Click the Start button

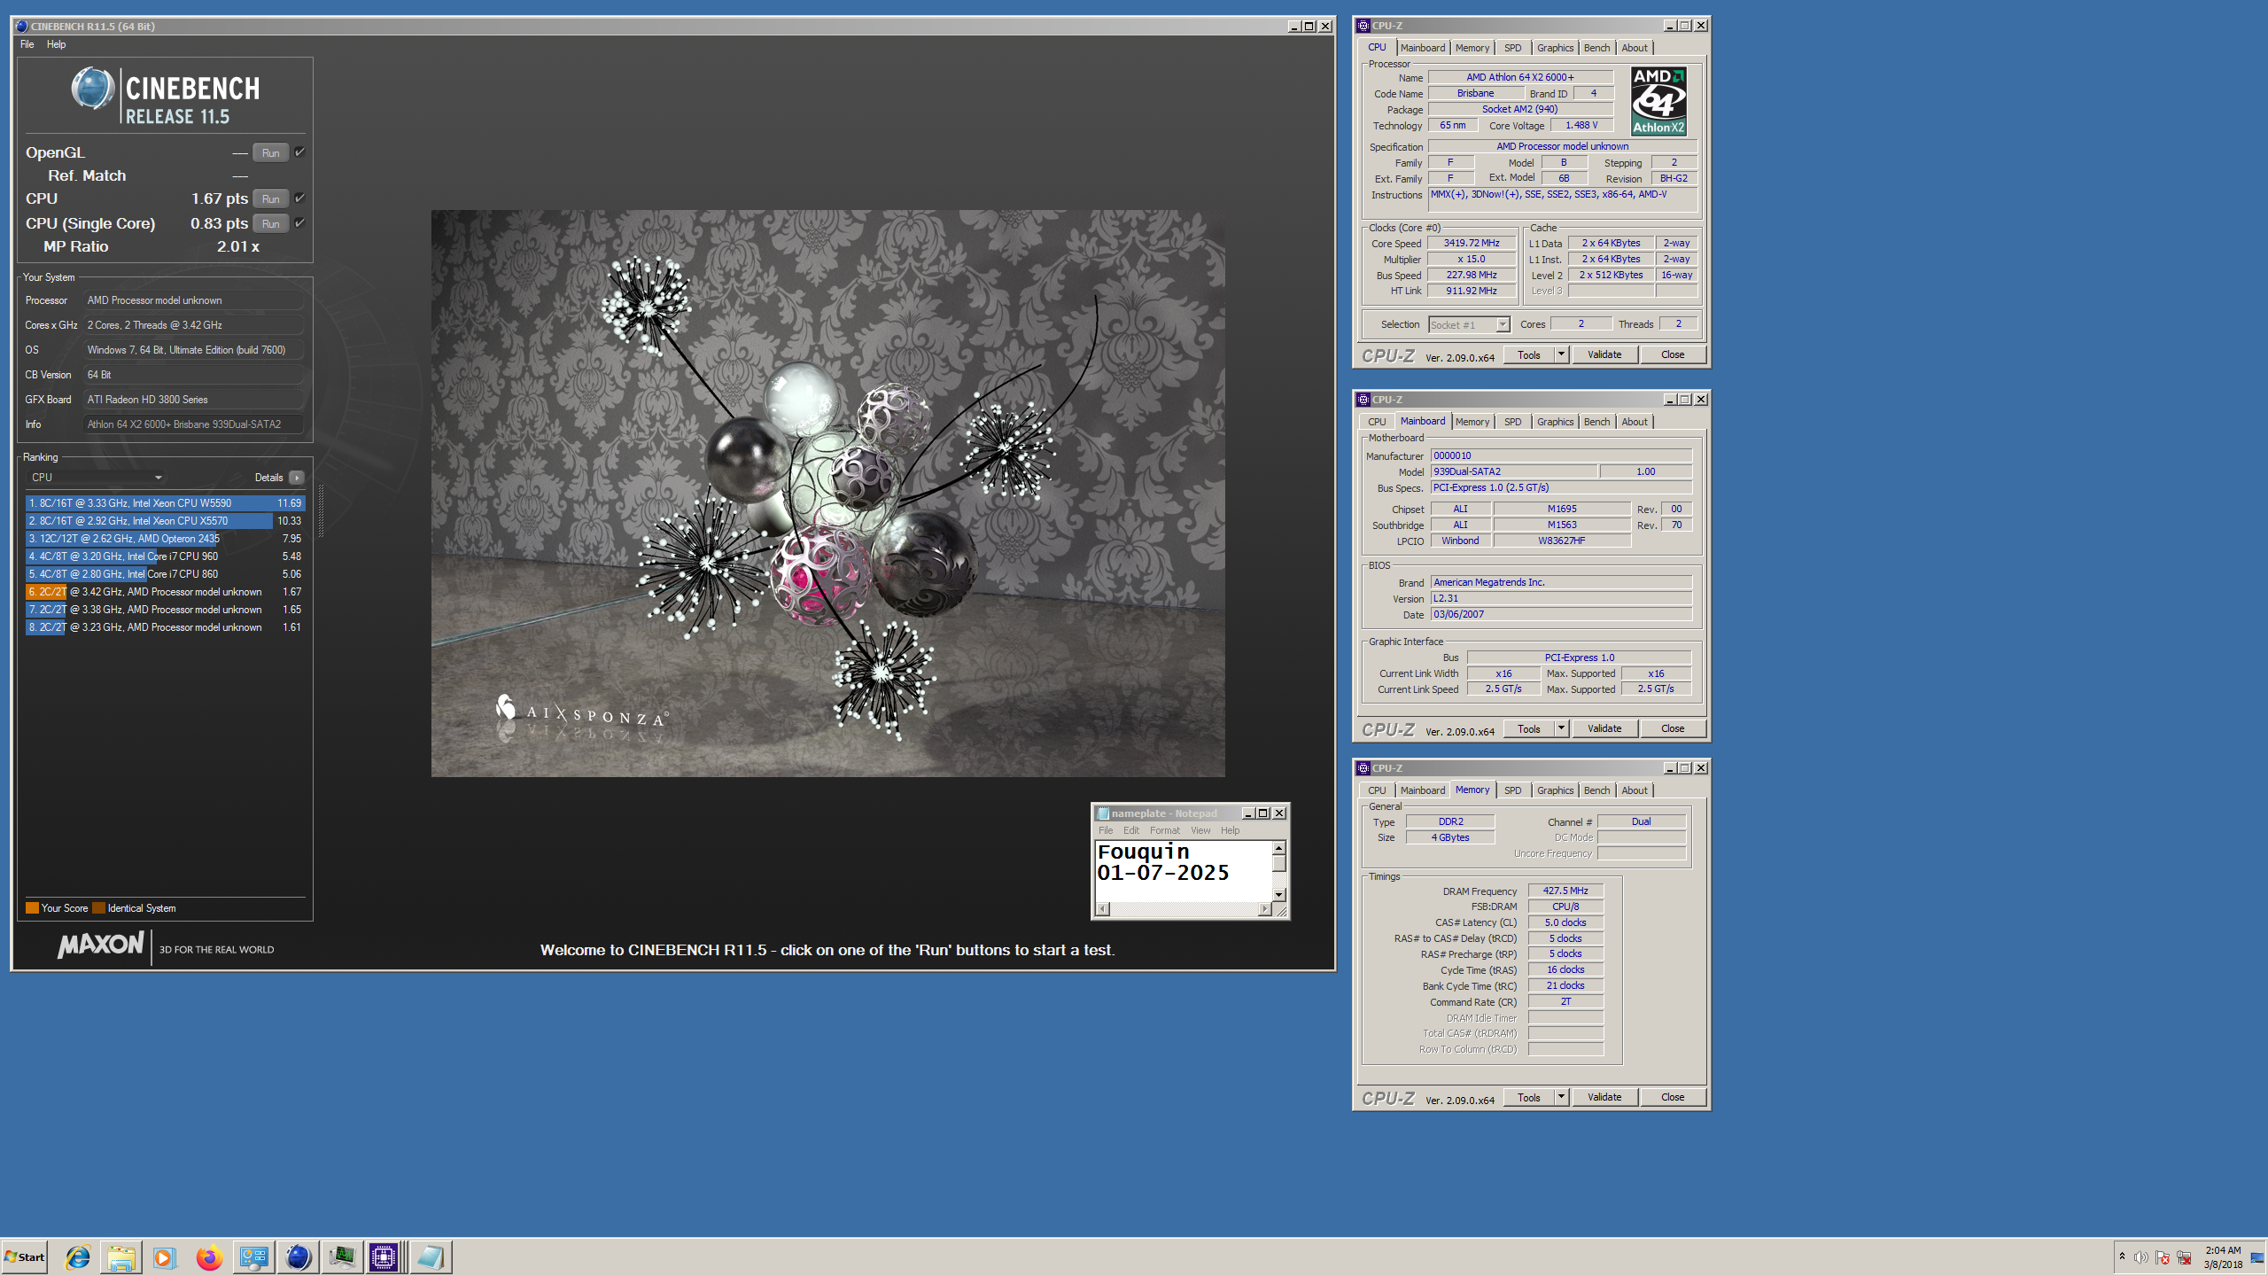24,1257
